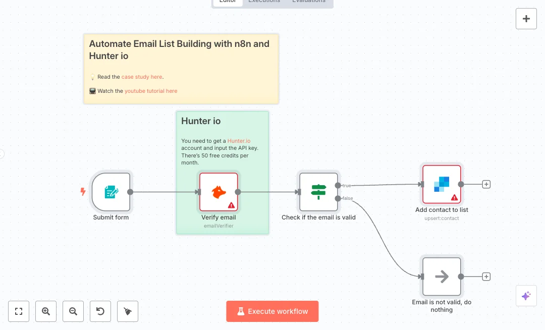Switch to the Evaluations tab

coord(309,2)
